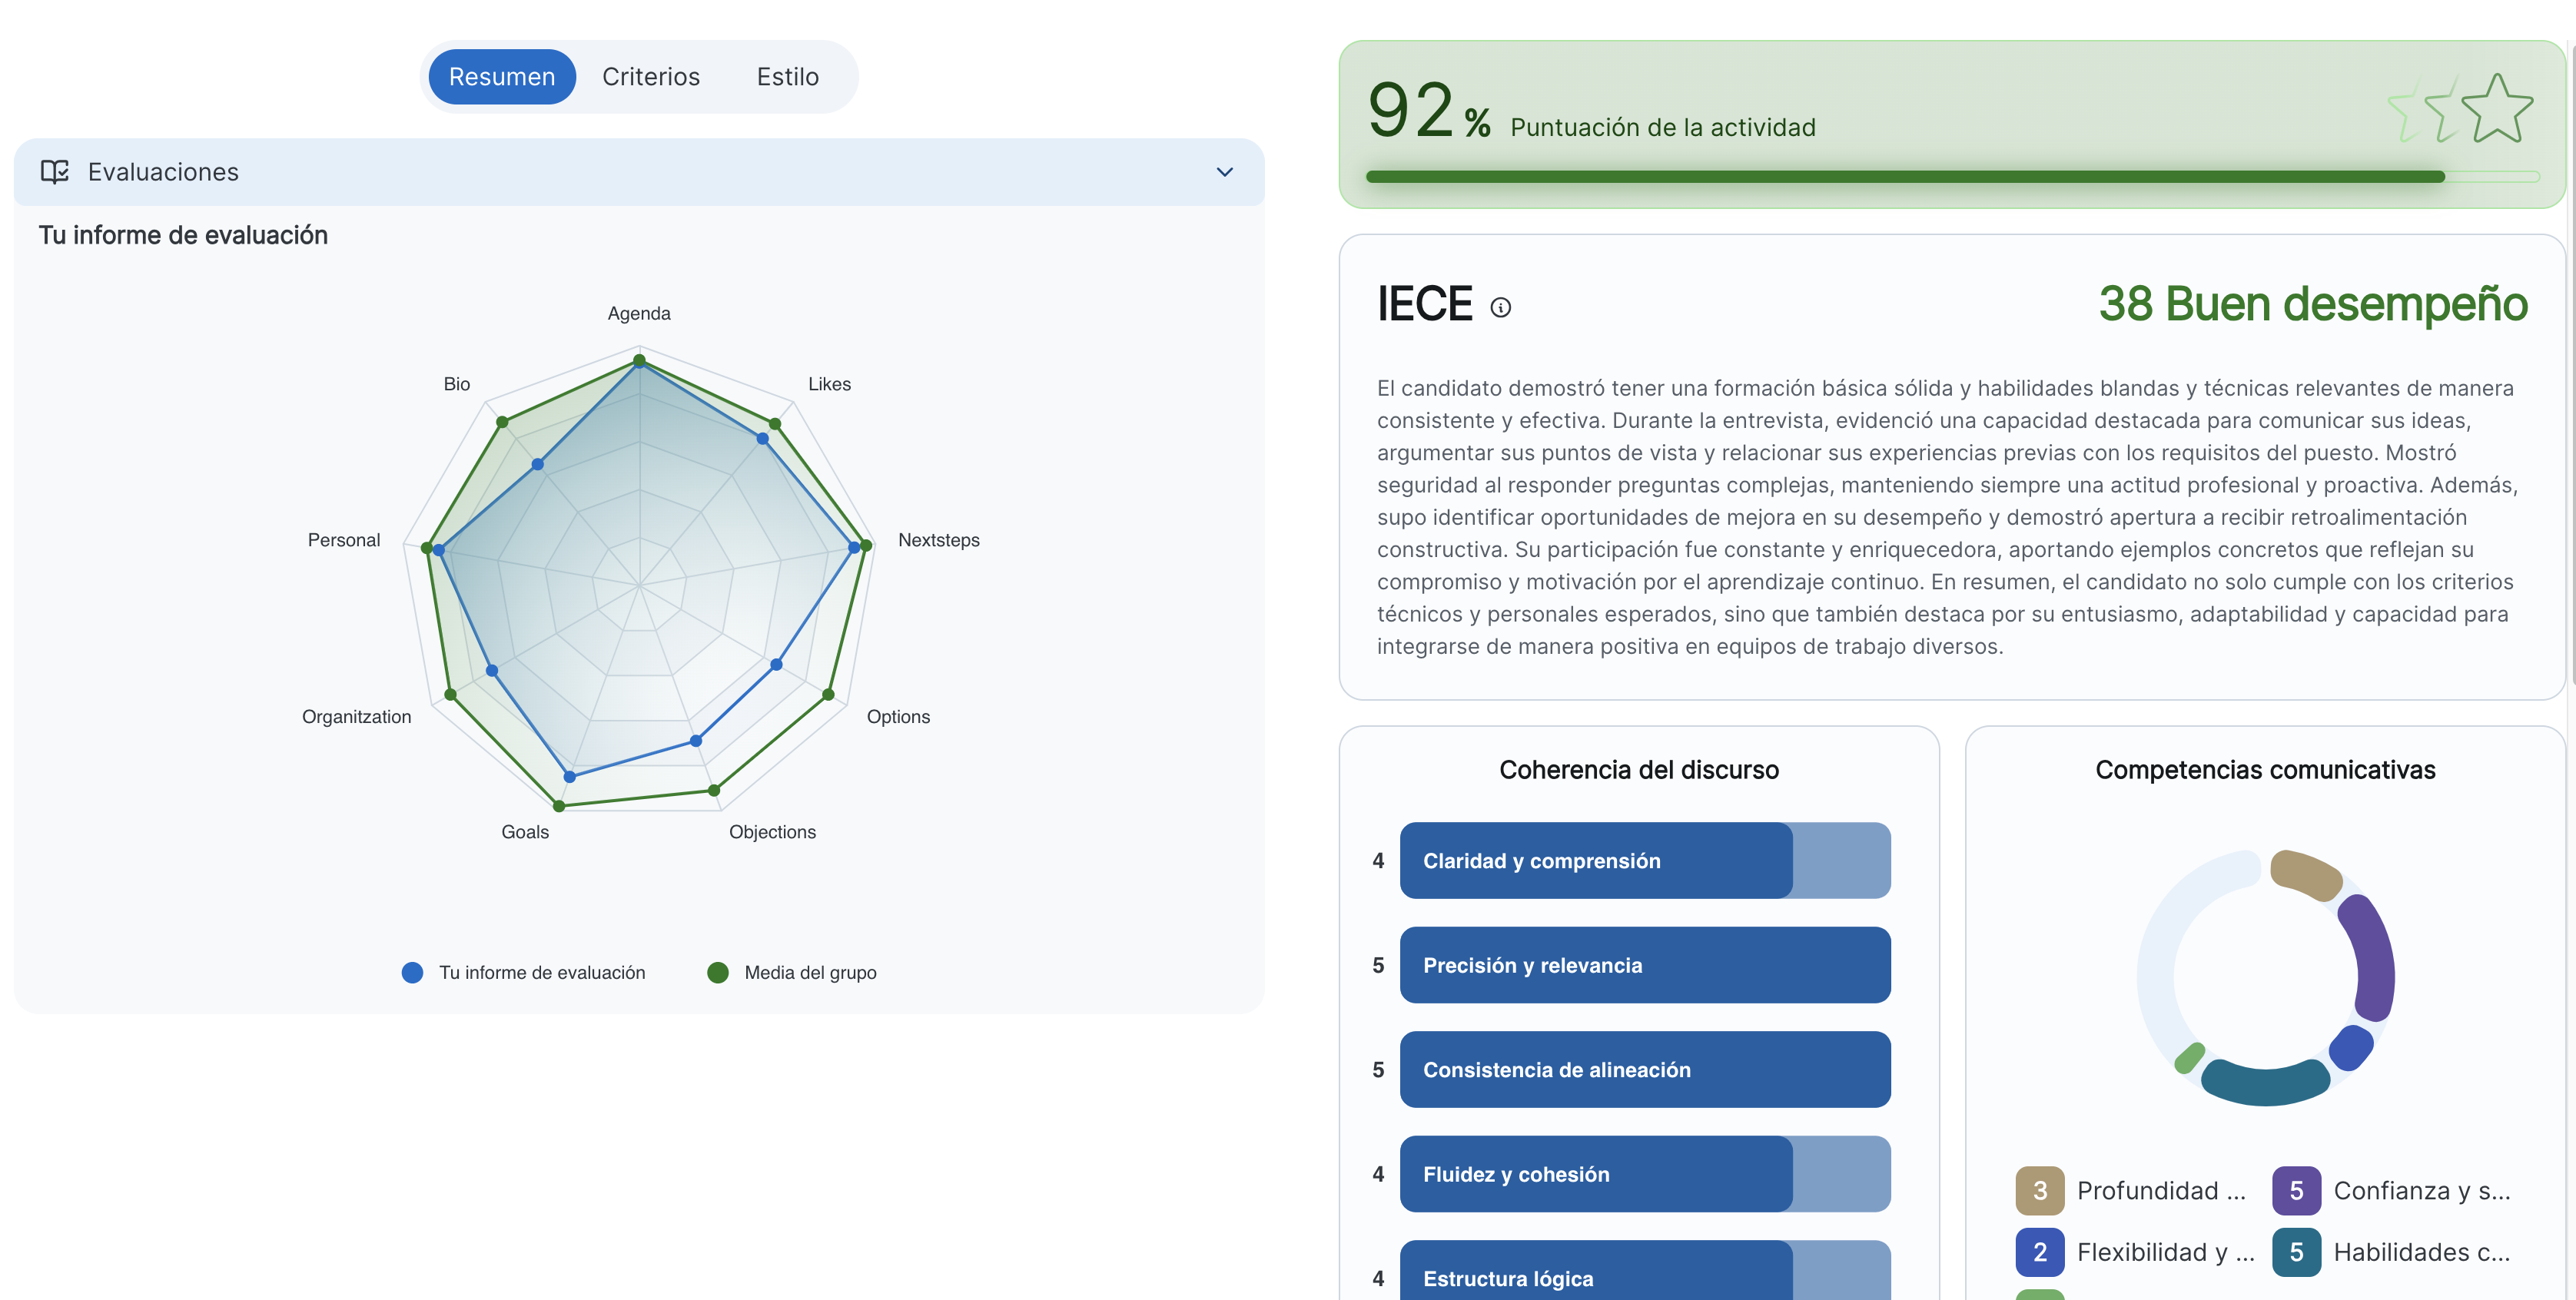This screenshot has height=1300, width=2576.
Task: Click the purple donut chart segment
Action: click(2372, 958)
